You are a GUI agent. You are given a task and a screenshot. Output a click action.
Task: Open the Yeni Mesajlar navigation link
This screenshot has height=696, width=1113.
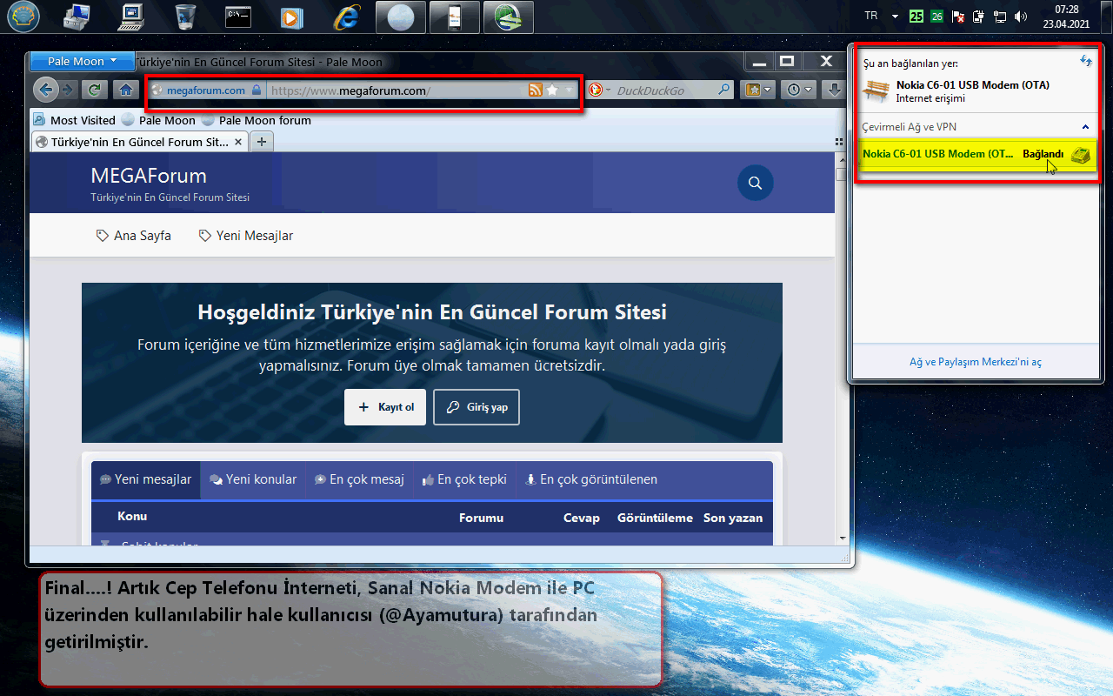(x=246, y=236)
